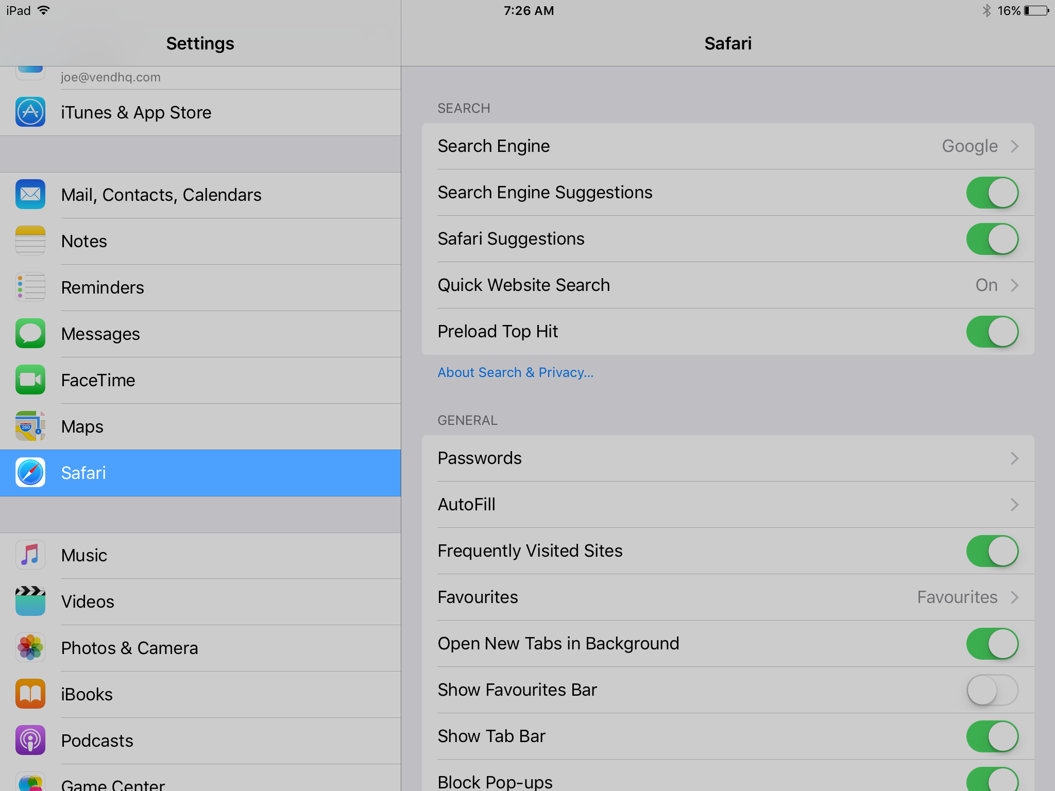Open the AutoFill settings row
The image size is (1055, 791).
[x=727, y=505]
